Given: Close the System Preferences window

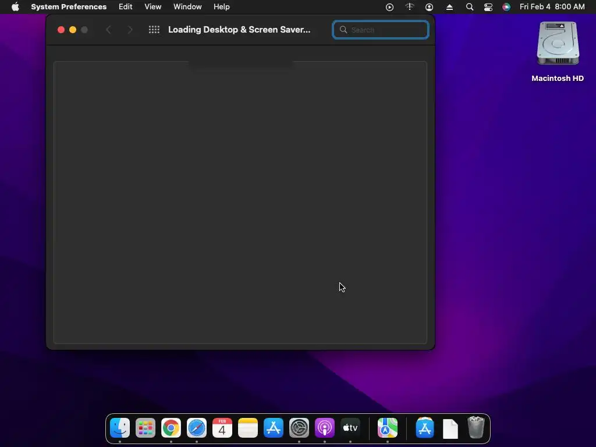Looking at the screenshot, I should 61,30.
